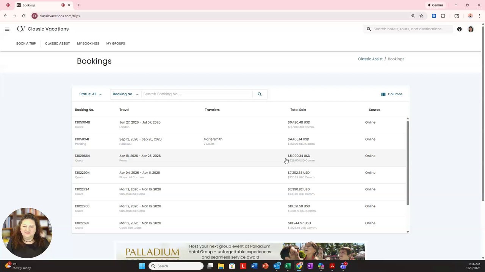Click the Booking No. column header

click(84, 110)
